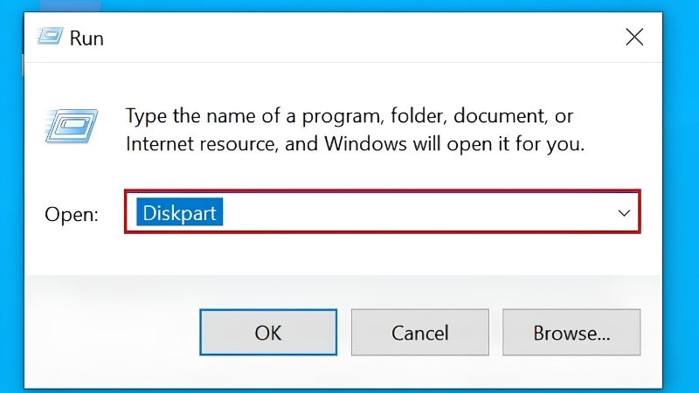Viewport: 699px width, 393px height.
Task: Click the small Run icon in title bar
Action: (50, 37)
